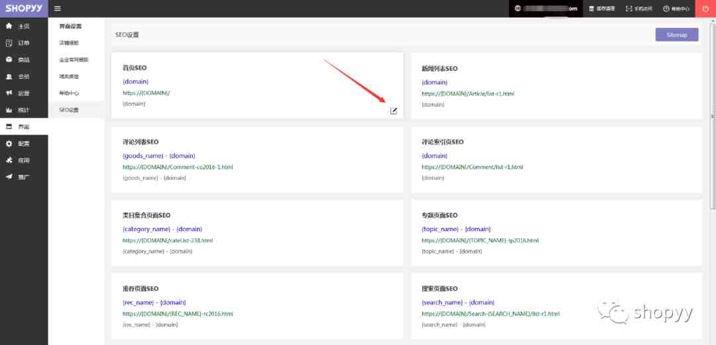This screenshot has width=716, height=345.
Task: Click the 评论列表SEO card heading
Action: [x=140, y=142]
